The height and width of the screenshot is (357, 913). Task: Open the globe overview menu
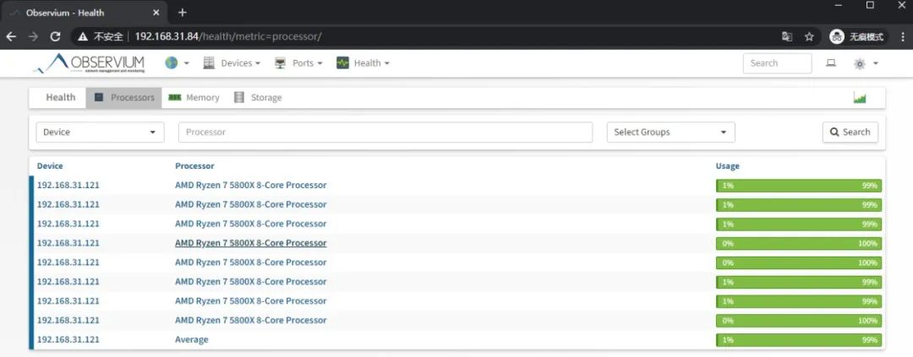(x=177, y=63)
